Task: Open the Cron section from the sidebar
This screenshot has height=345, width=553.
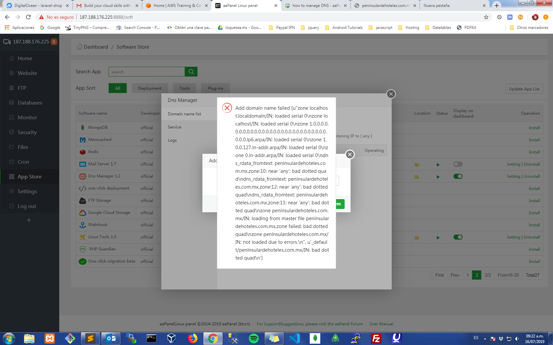Action: click(x=11, y=162)
